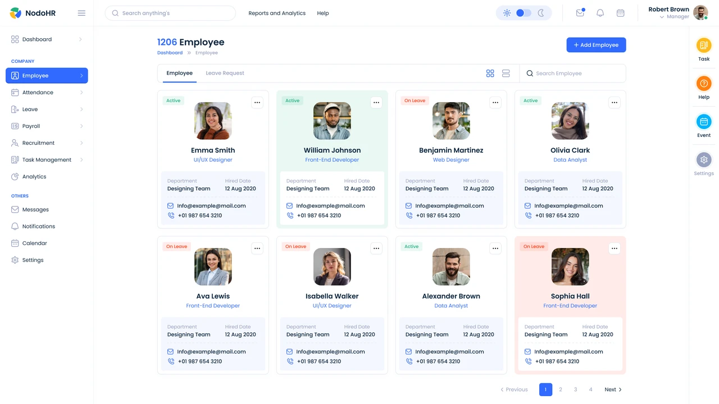Image resolution: width=719 pixels, height=404 pixels.
Task: Open William Johnson's profile photo
Action: 332,121
